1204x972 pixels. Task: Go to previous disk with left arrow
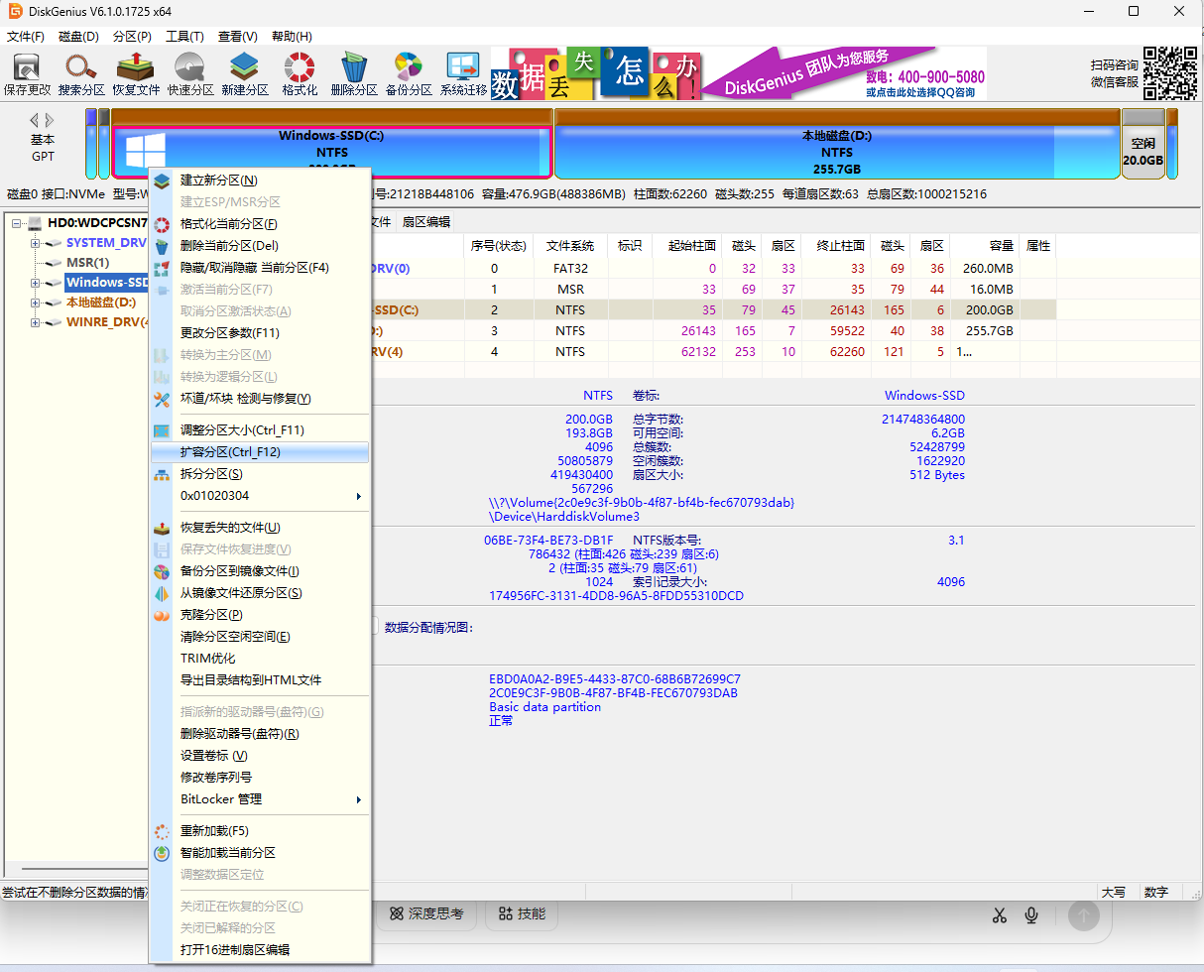click(x=35, y=120)
